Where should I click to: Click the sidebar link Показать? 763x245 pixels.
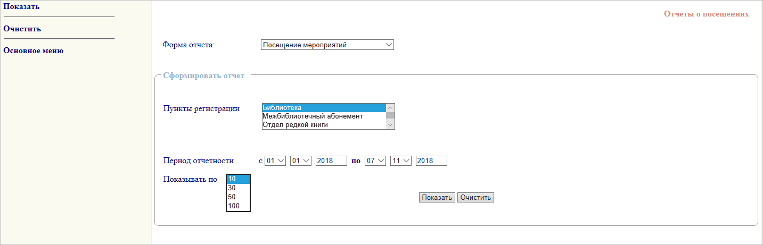21,7
